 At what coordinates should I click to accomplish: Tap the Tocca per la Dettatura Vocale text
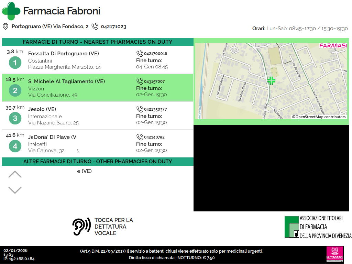click(x=113, y=227)
